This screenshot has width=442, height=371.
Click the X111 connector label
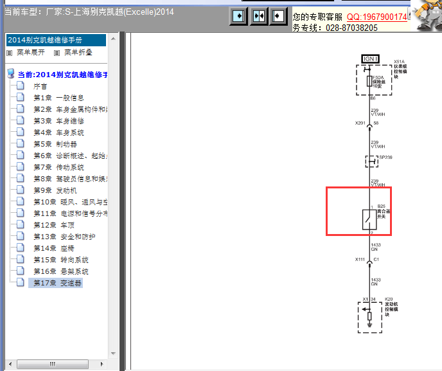360,259
